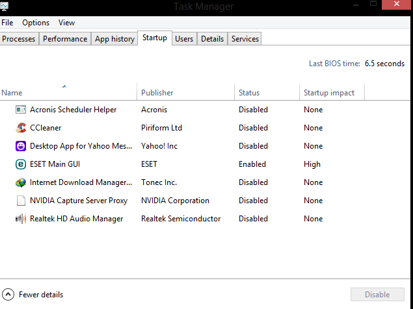Open the App history tab
This screenshot has width=413, height=309.
(x=114, y=39)
